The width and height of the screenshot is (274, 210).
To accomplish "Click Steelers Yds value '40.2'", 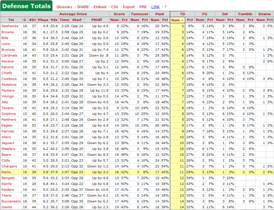I will (x=54, y=149).
